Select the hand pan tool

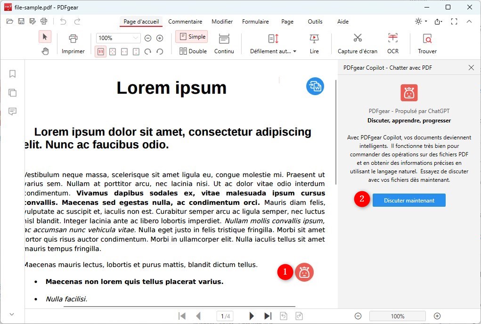45,51
